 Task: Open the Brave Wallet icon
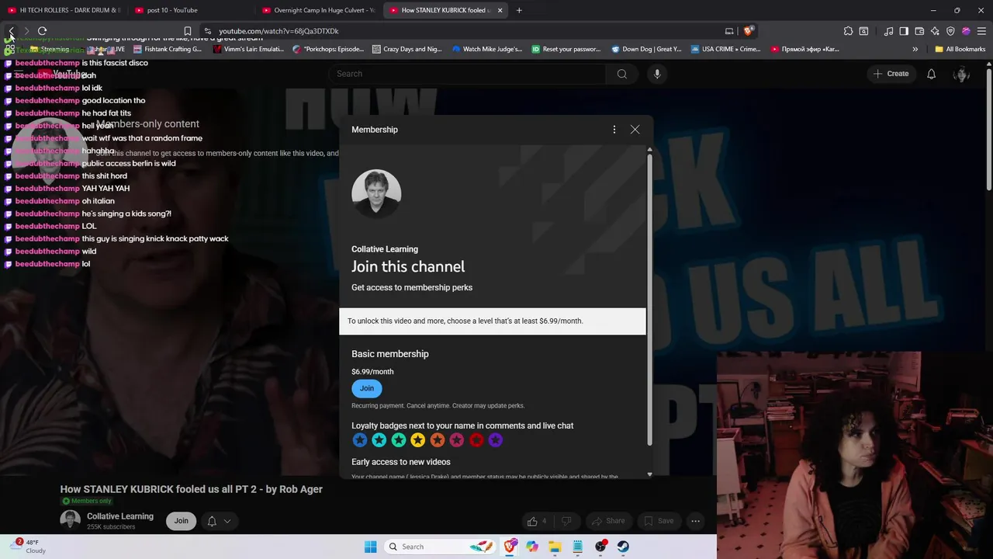point(919,31)
